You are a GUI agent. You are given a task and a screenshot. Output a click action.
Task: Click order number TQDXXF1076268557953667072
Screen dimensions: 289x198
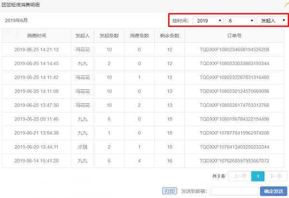234,161
